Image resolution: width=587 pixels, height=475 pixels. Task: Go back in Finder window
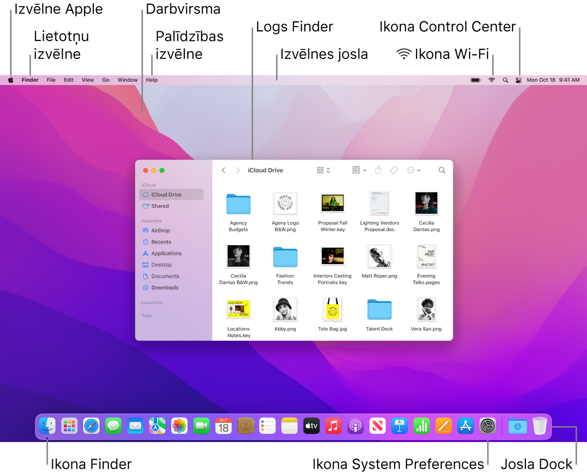[x=224, y=170]
